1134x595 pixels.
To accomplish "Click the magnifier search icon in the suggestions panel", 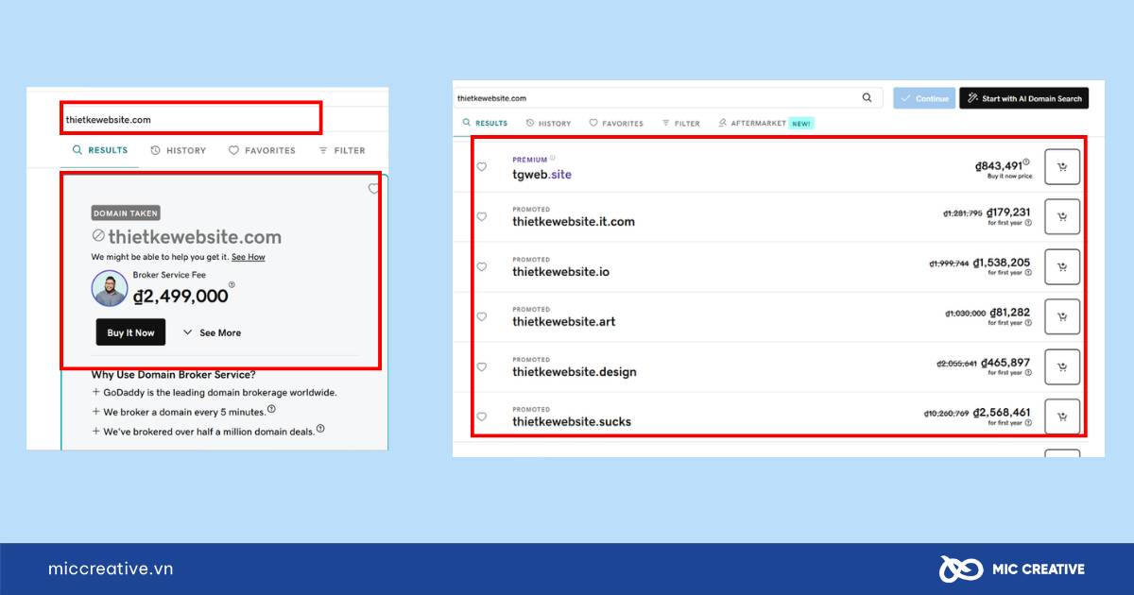I will click(x=867, y=97).
